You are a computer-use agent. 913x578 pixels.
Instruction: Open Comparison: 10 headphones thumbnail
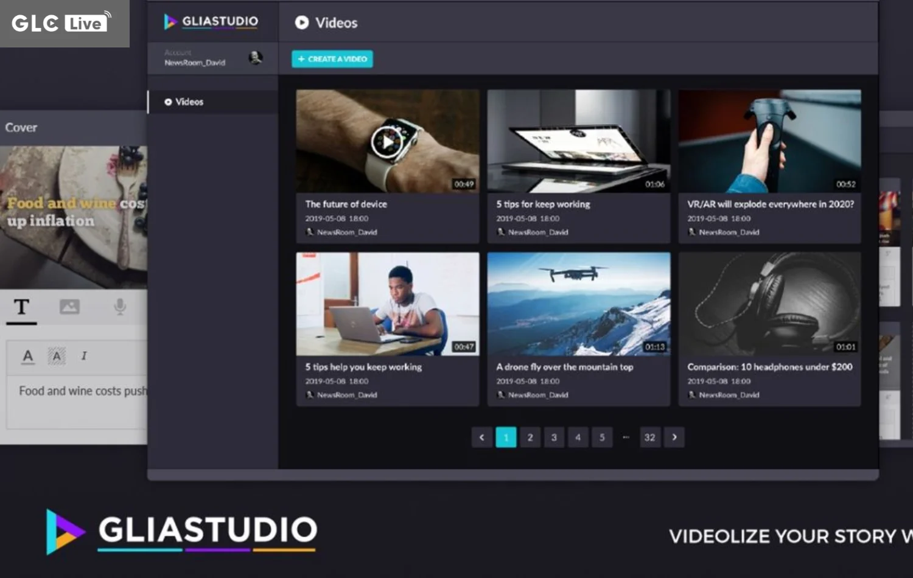point(770,304)
